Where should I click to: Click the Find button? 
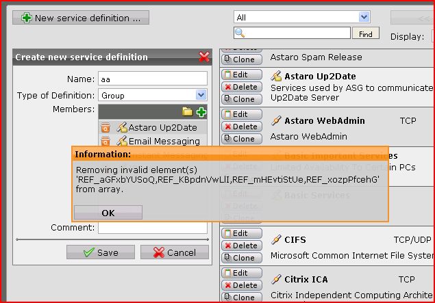(x=366, y=34)
